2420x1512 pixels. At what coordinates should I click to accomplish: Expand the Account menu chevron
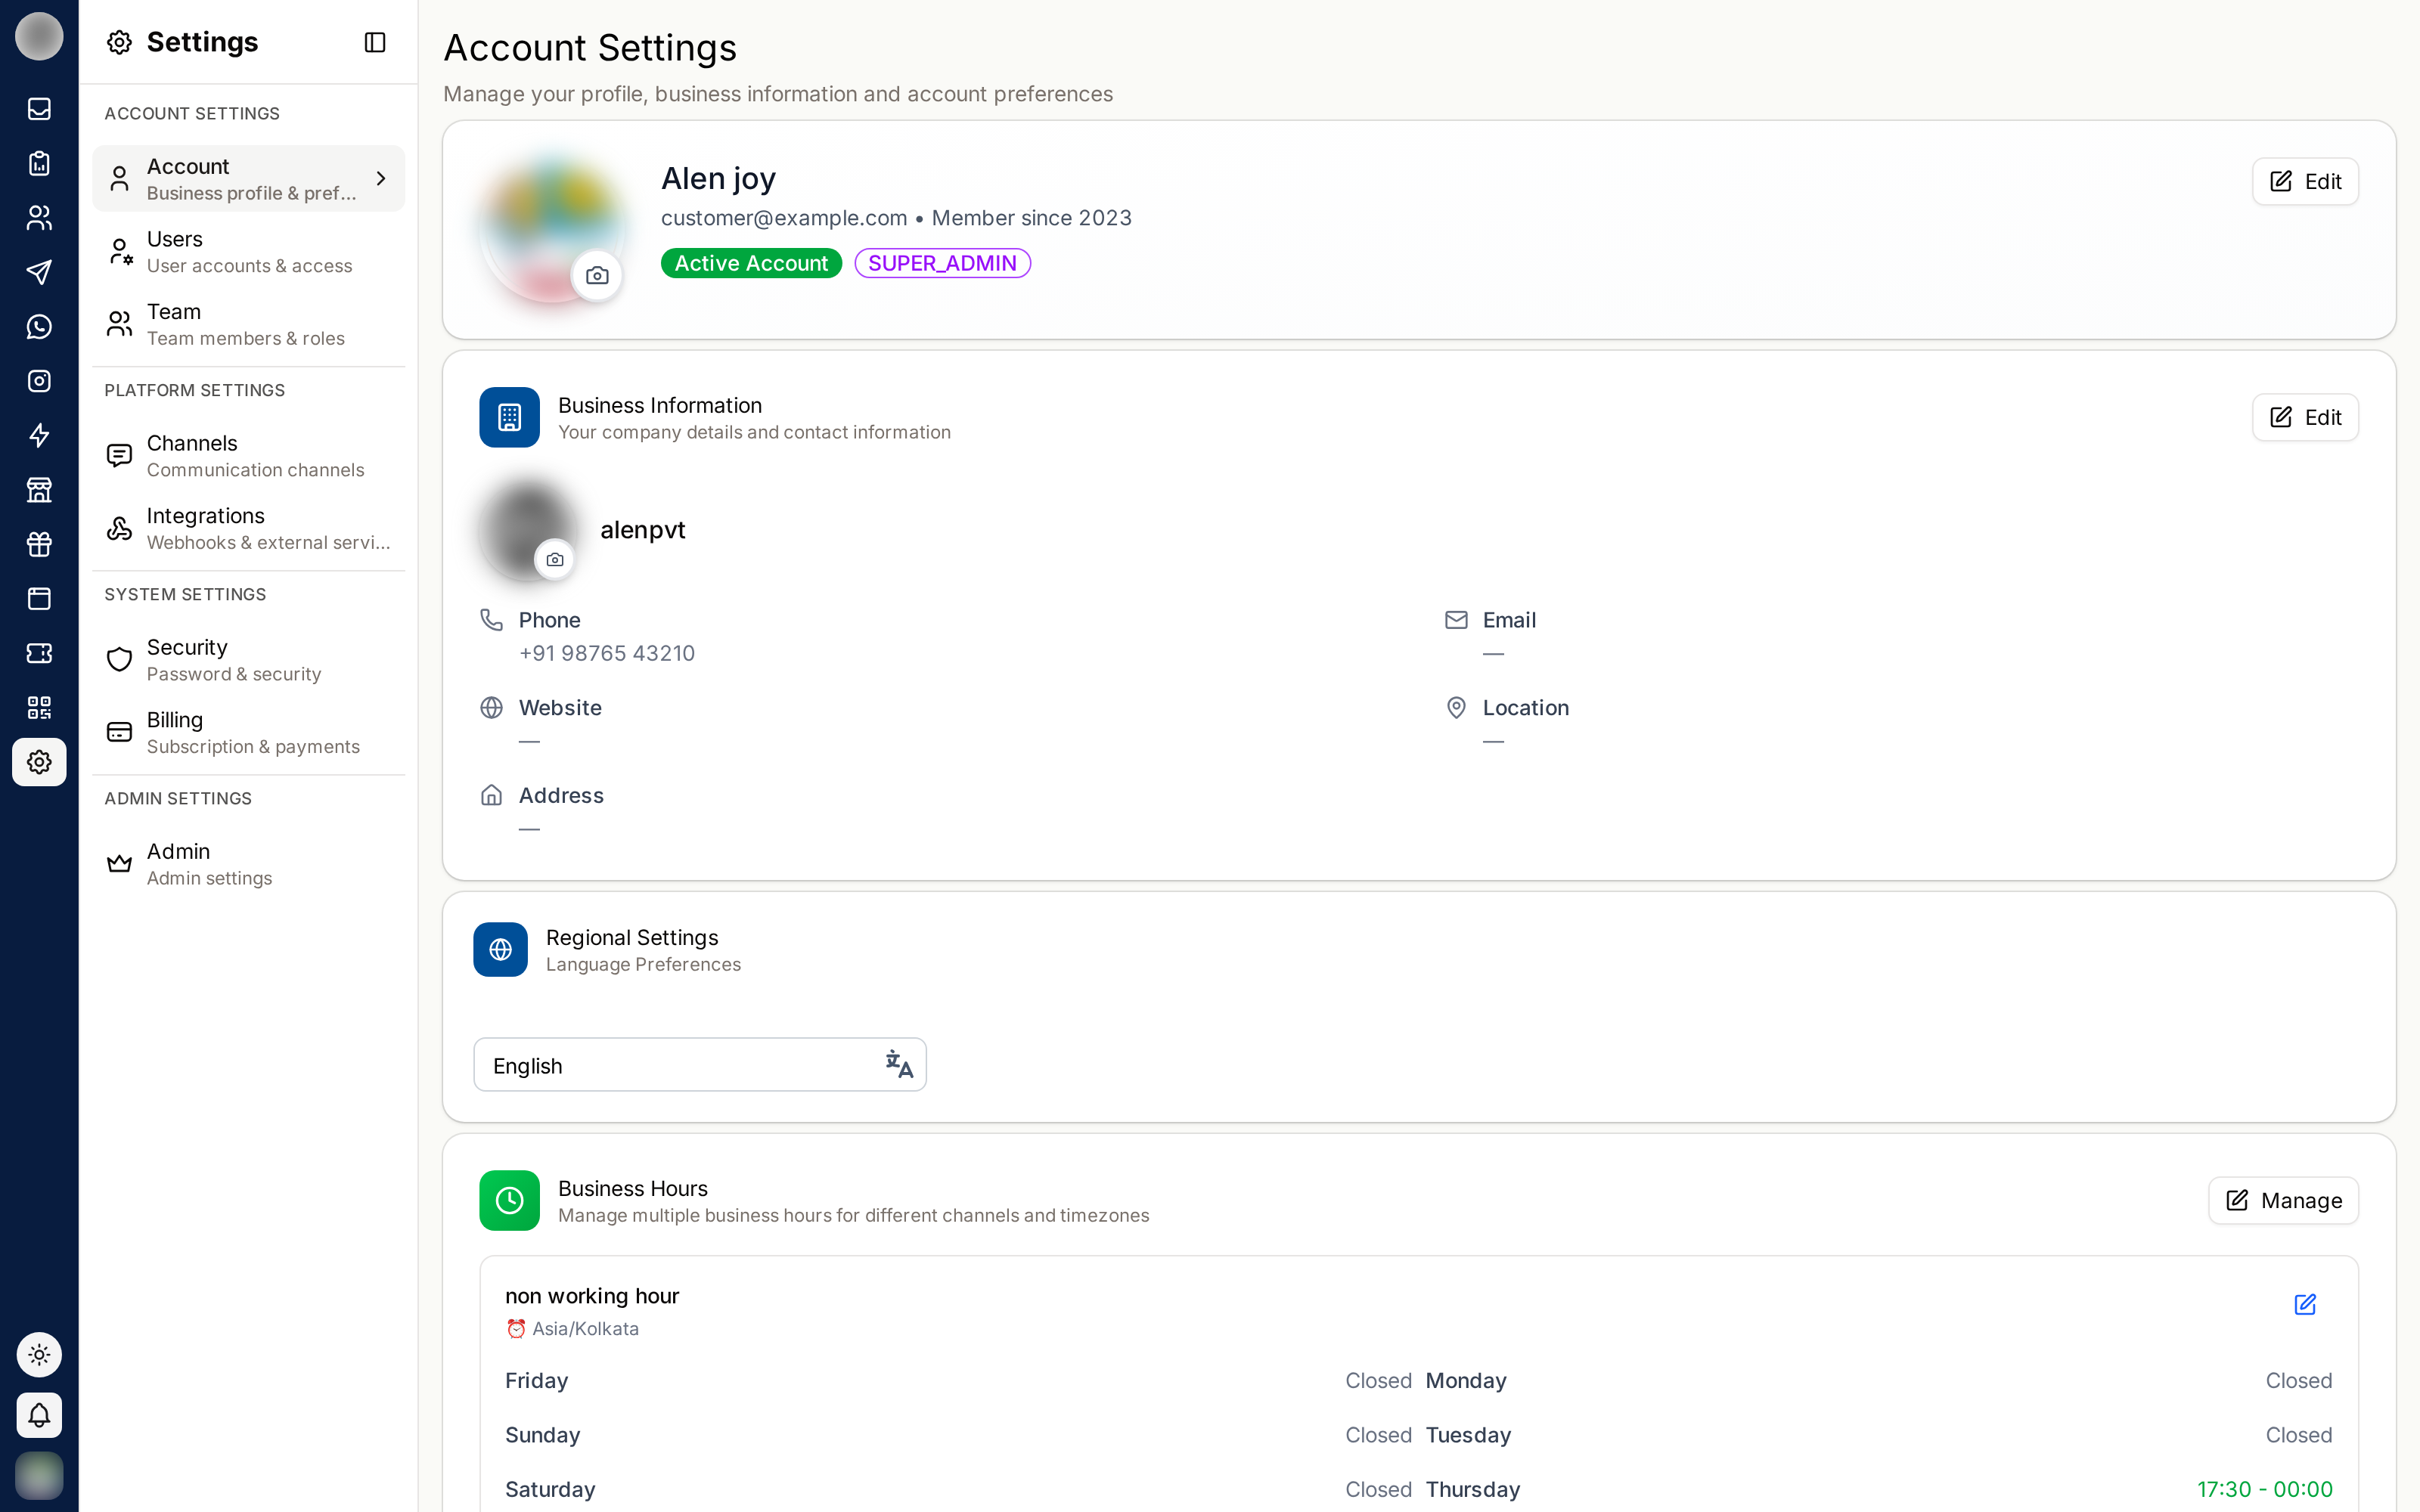click(381, 178)
